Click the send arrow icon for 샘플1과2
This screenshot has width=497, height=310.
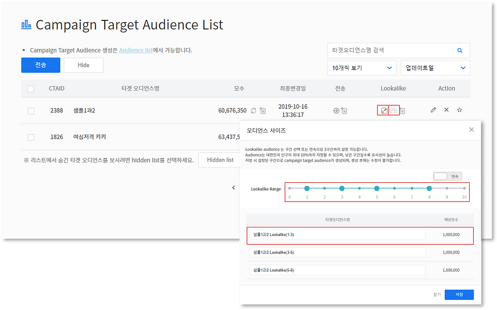pos(336,110)
